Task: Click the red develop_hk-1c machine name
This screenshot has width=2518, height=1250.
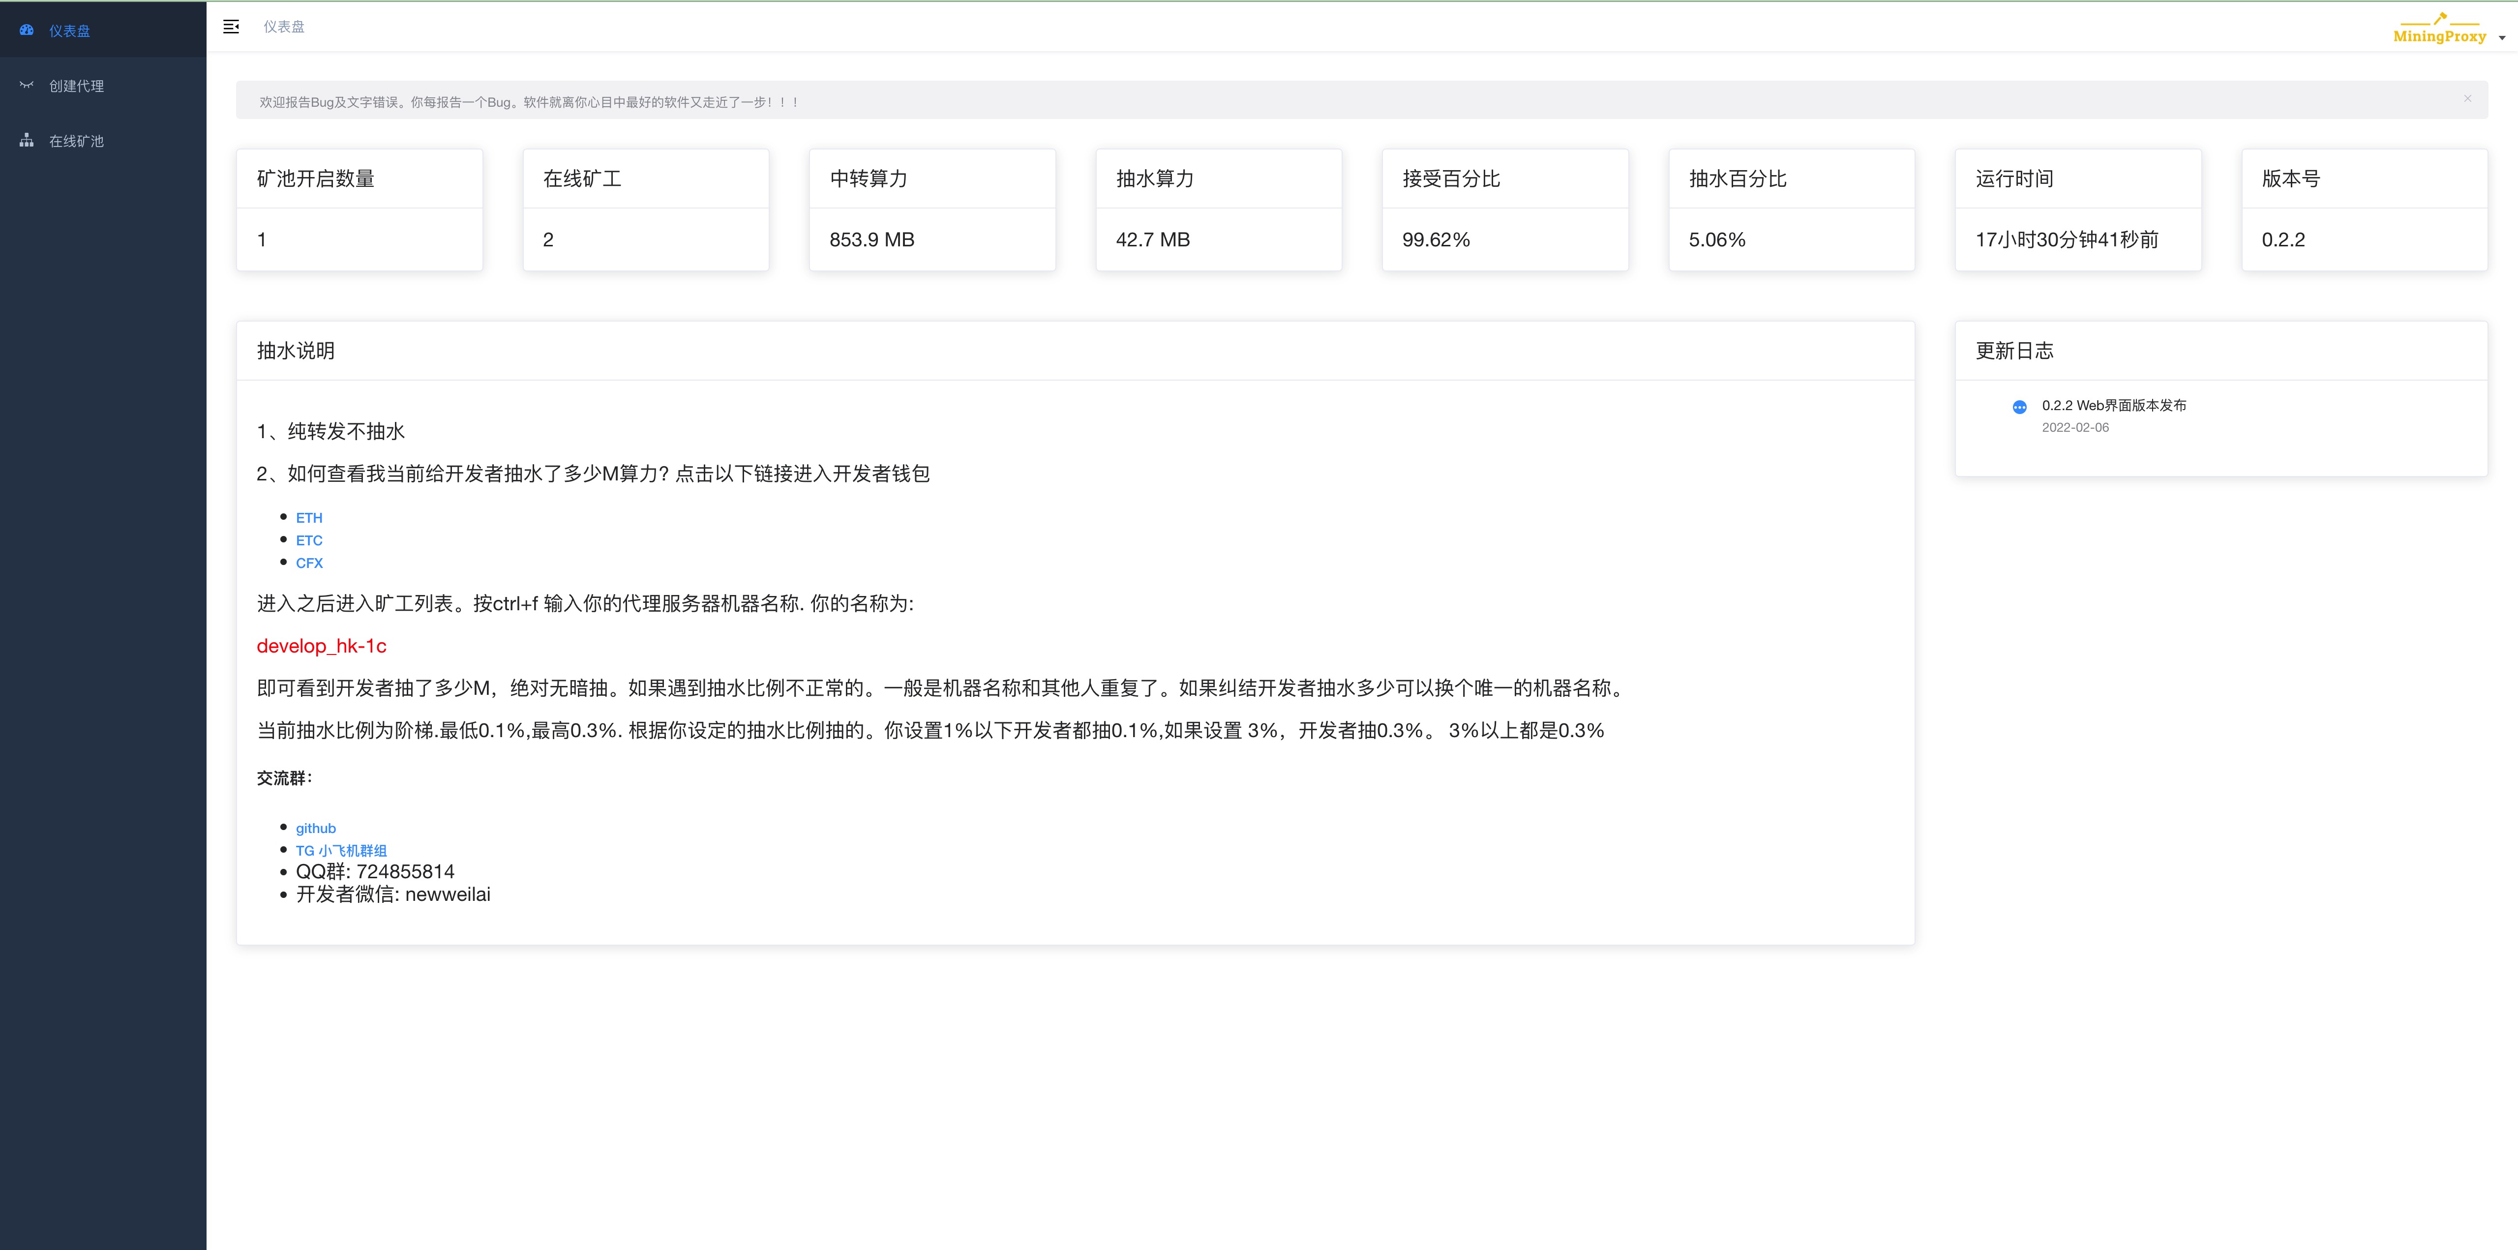Action: click(322, 646)
